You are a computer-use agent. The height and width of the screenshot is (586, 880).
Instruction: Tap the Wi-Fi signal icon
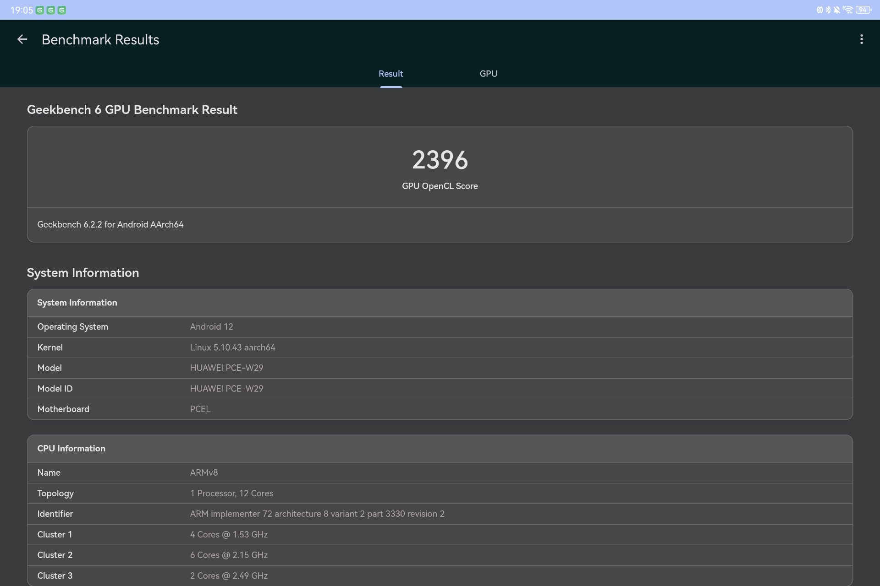coord(847,10)
